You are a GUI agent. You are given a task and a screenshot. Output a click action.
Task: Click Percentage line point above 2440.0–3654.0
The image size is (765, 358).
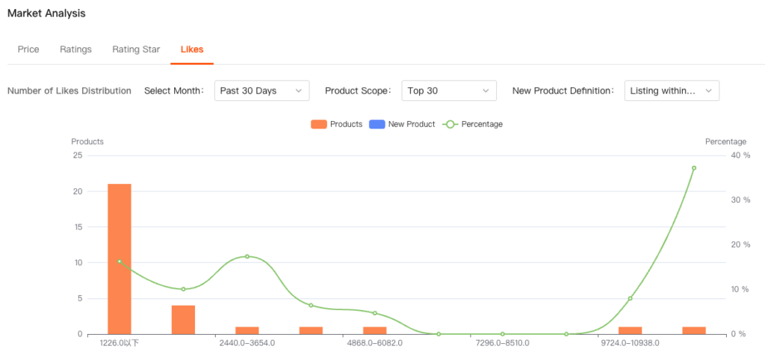[247, 256]
